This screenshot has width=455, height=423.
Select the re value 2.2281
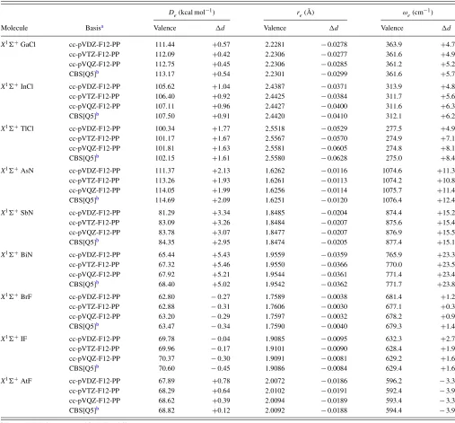275,45
